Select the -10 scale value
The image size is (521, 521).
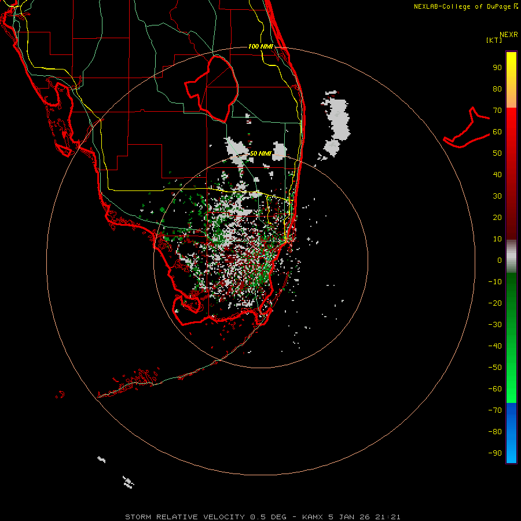[495, 282]
